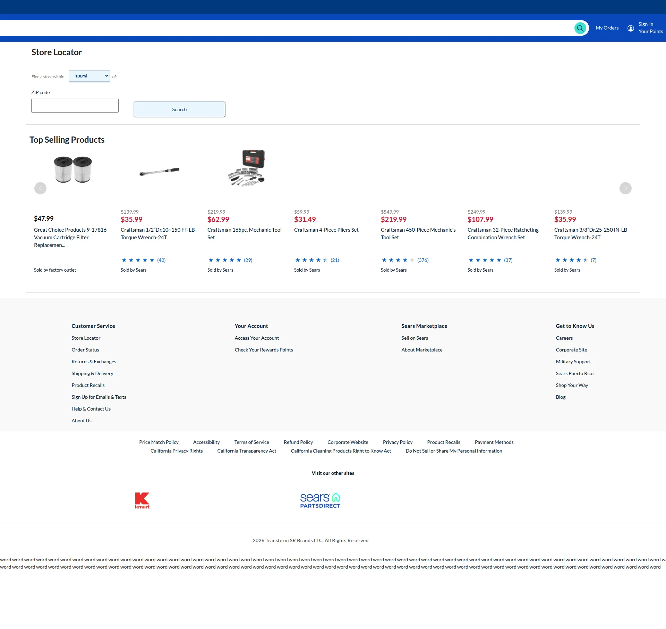
Task: Open Corporate Website link
Action: click(348, 442)
